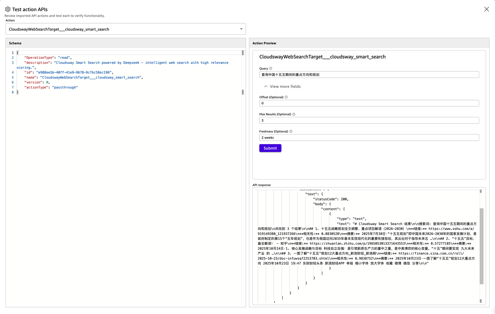Click the API response vertical scrollbar thumb
This screenshot has width=495, height=314.
(x=482, y=246)
